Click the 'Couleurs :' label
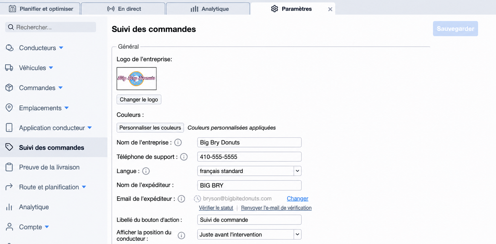 (x=130, y=115)
